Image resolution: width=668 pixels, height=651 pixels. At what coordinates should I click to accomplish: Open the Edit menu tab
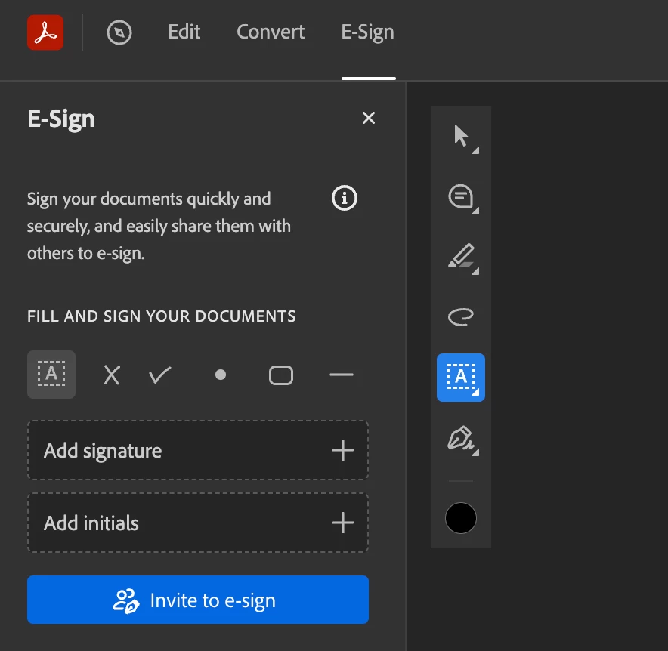[184, 32]
